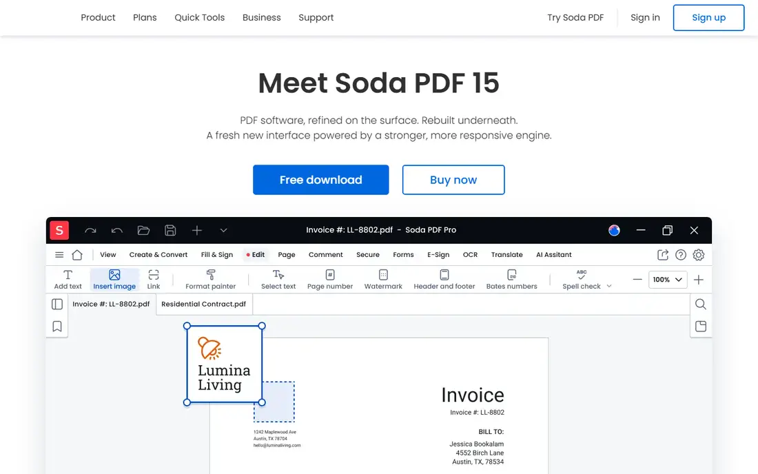The height and width of the screenshot is (474, 758).
Task: Click the Sign in link
Action: 645,18
